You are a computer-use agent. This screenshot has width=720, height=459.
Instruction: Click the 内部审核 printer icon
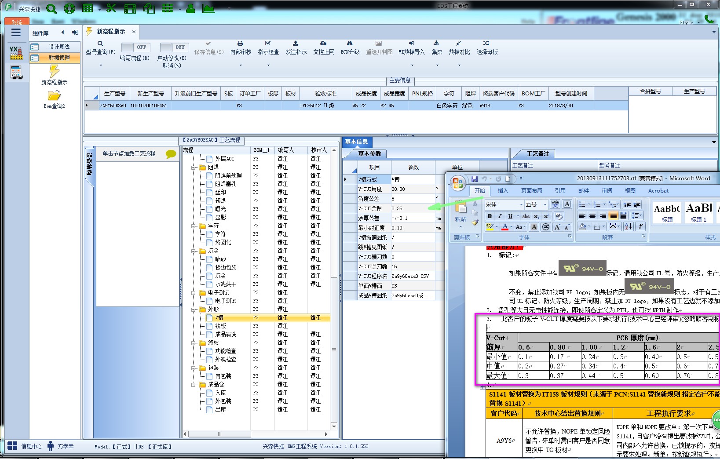click(x=240, y=44)
